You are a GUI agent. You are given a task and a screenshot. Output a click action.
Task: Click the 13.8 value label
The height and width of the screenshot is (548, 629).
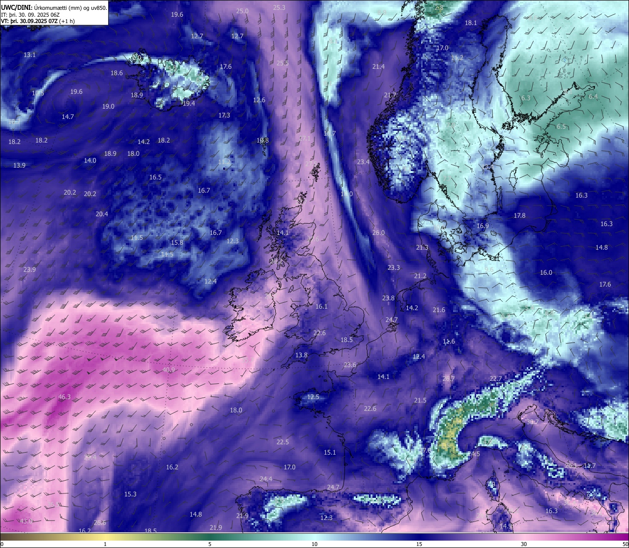301,355
